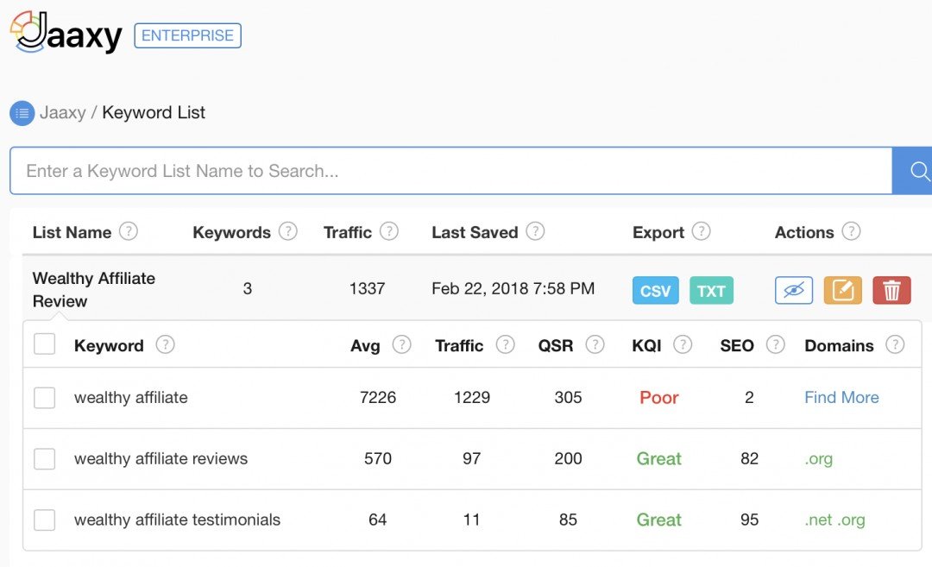
Task: Show help for Keywords column
Action: click(288, 230)
